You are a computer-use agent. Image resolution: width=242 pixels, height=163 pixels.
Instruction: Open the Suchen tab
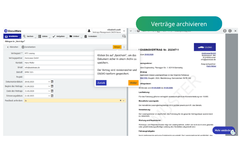point(28,36)
